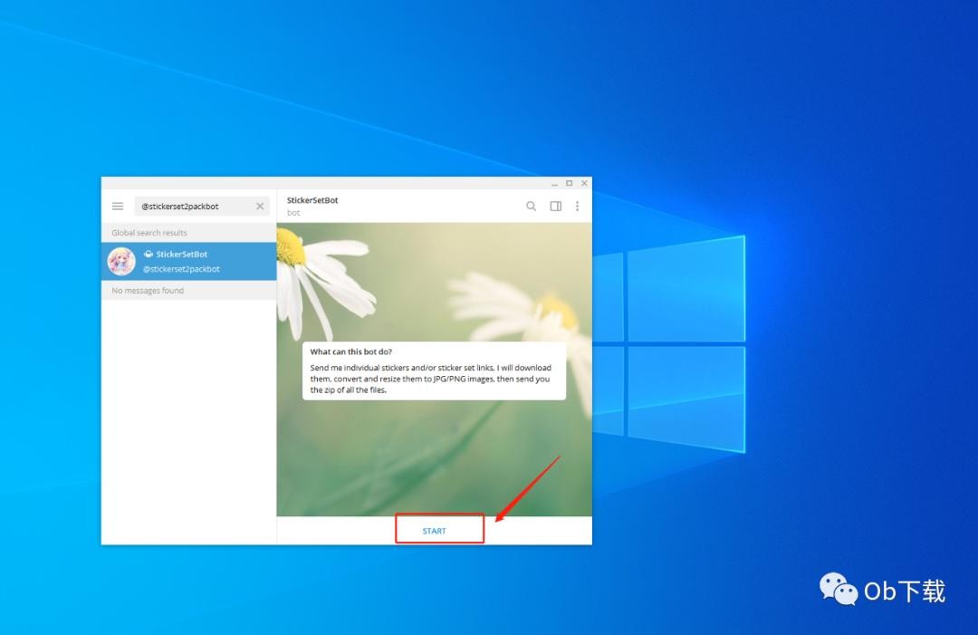978x635 pixels.
Task: Click the StickerSetBot anime avatar
Action: tap(121, 262)
